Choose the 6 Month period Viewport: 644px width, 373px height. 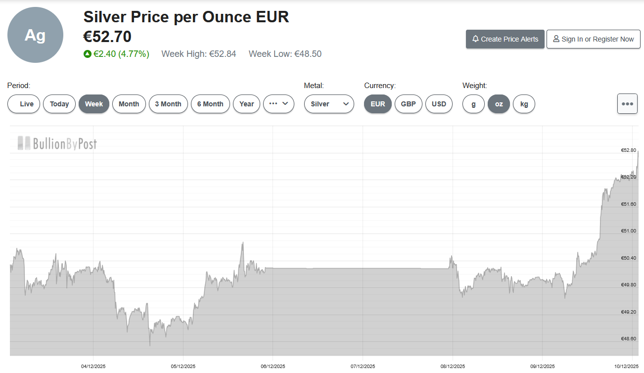210,104
